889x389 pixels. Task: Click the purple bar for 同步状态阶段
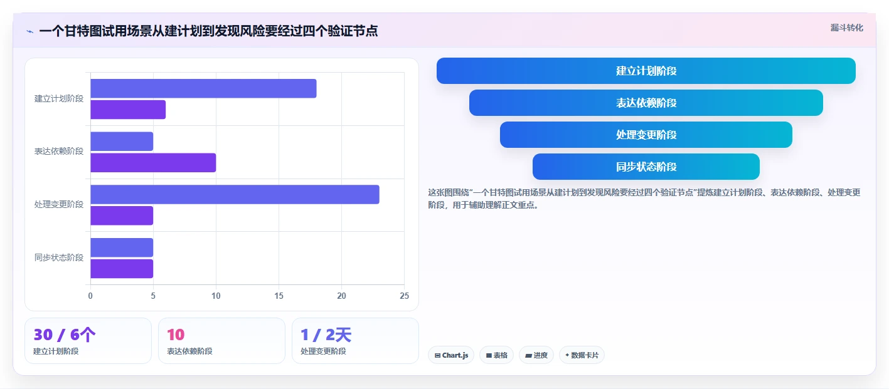(122, 269)
